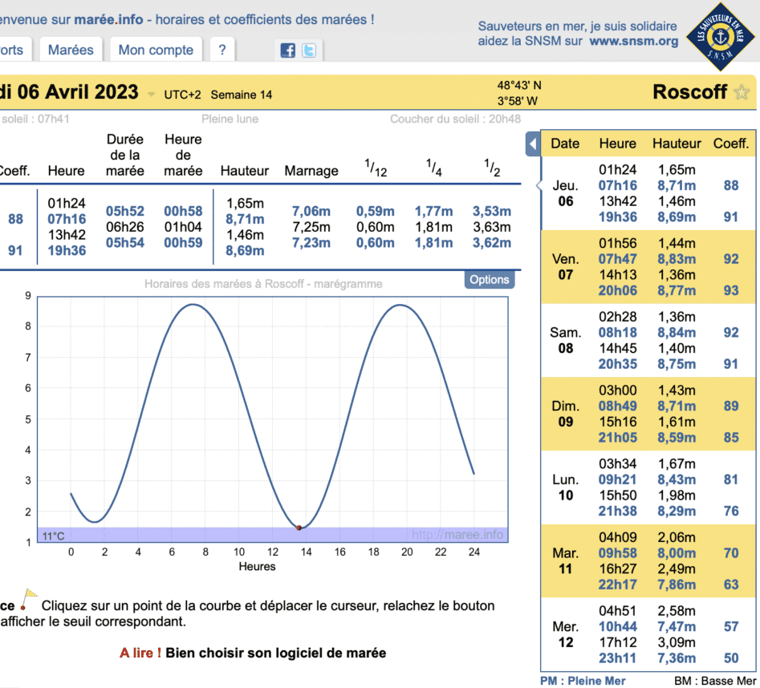Open the Mon compte tab
Image resolution: width=760 pixels, height=688 pixels.
point(156,50)
